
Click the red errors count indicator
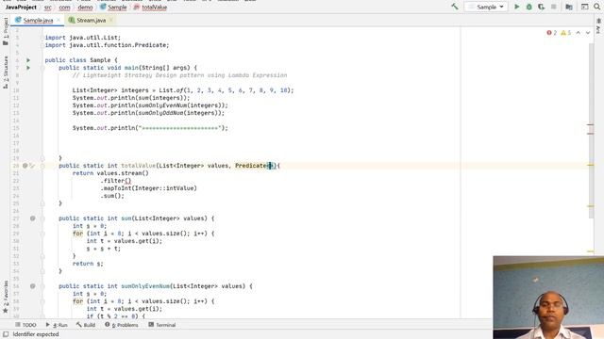[x=551, y=33]
